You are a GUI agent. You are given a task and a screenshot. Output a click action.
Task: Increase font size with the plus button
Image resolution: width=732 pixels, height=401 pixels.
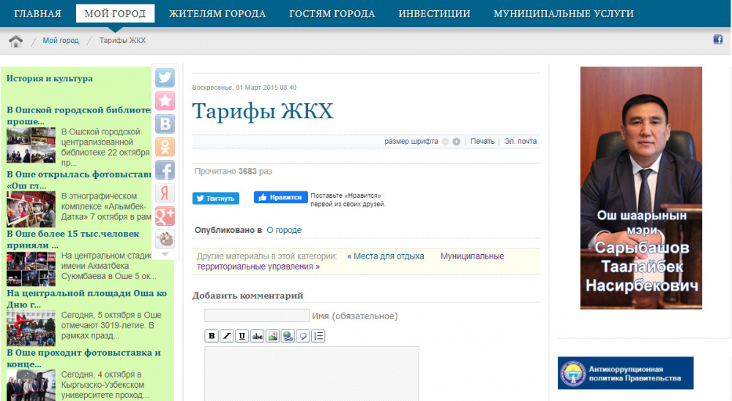click(456, 142)
